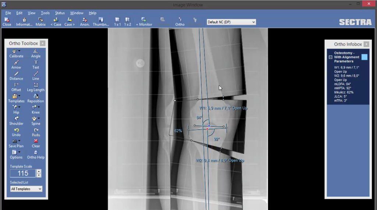Switch to the 1x2 layout
Image resolution: width=377 pixels, height=210 pixels.
127,22
